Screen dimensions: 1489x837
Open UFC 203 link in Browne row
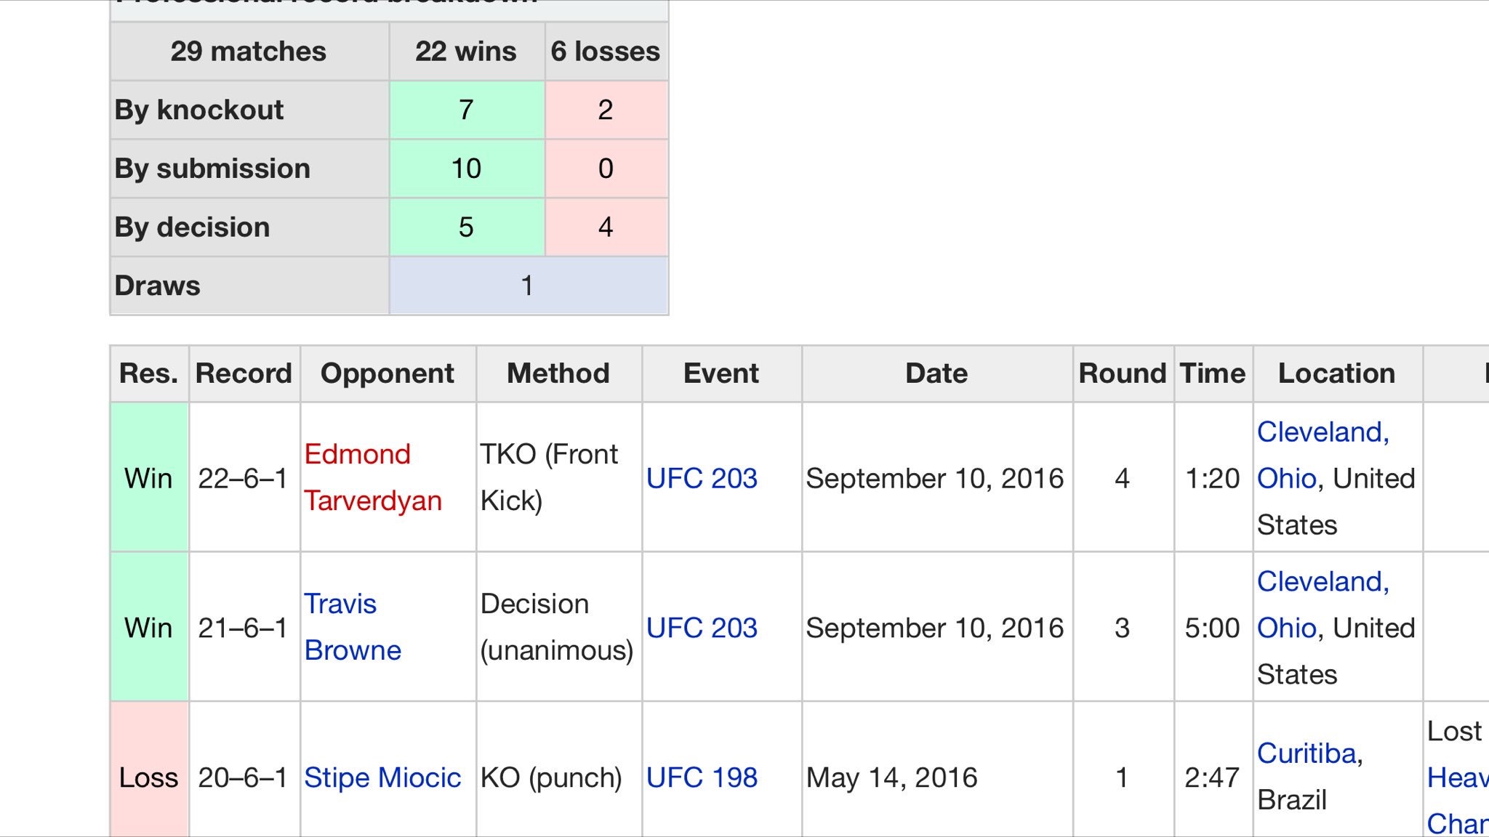click(702, 628)
